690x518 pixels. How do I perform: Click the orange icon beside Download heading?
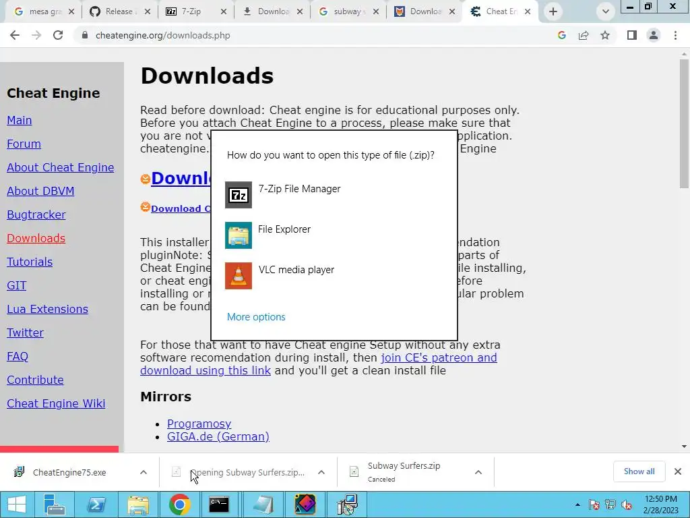[146, 179]
